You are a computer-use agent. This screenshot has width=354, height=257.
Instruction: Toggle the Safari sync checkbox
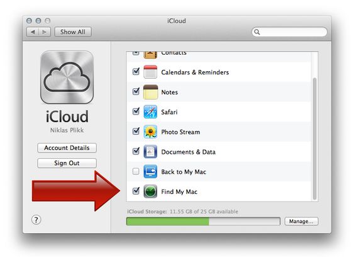(136, 111)
